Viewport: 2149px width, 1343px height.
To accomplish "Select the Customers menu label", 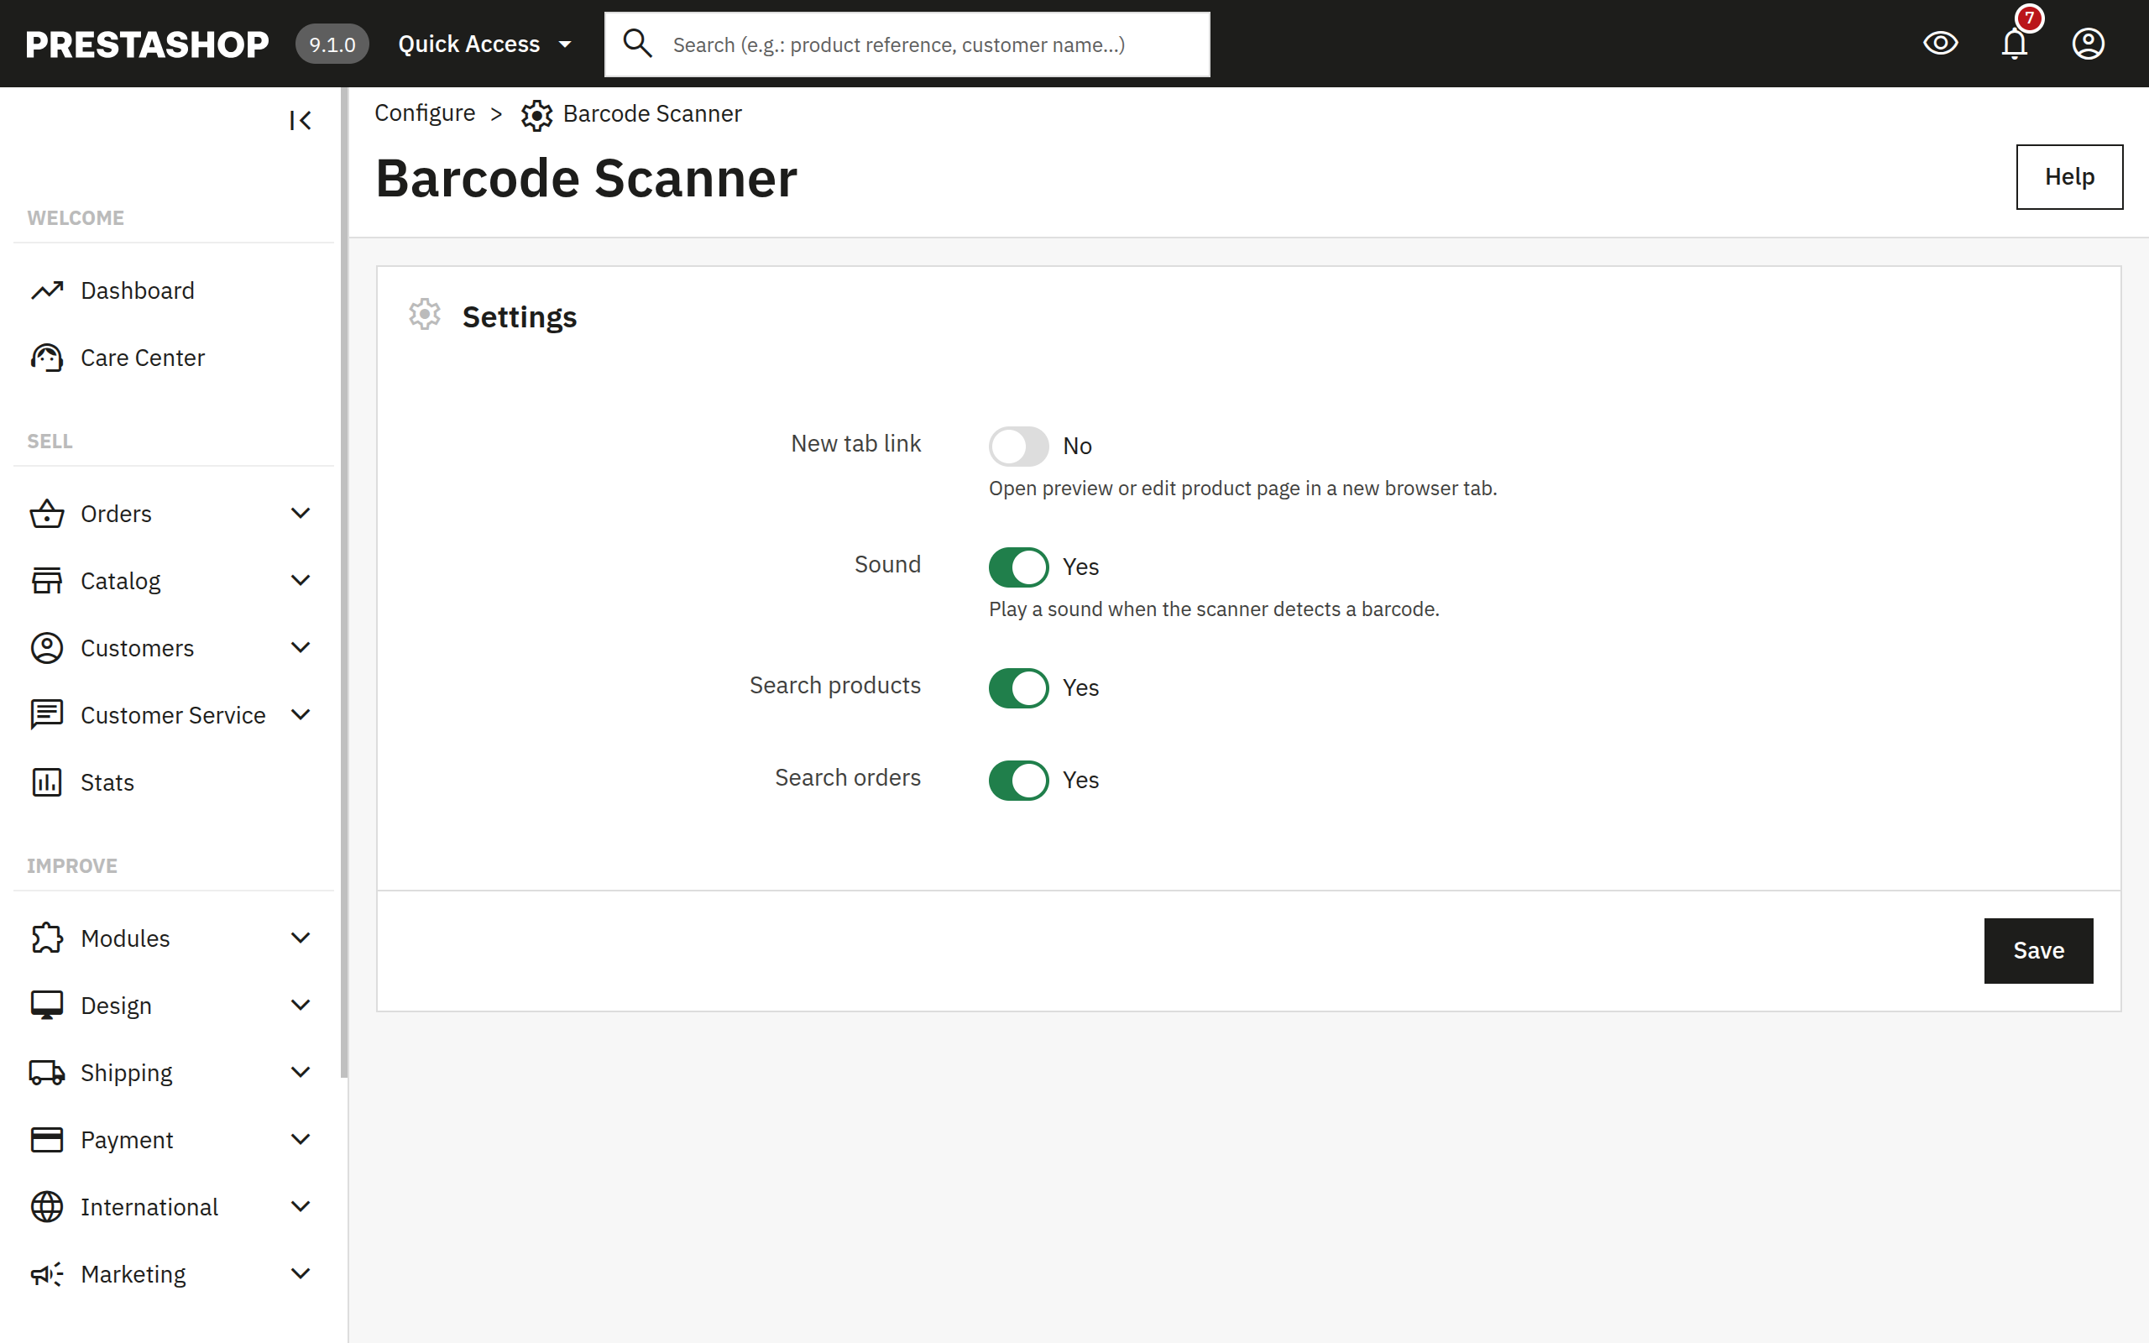I will pos(137,648).
